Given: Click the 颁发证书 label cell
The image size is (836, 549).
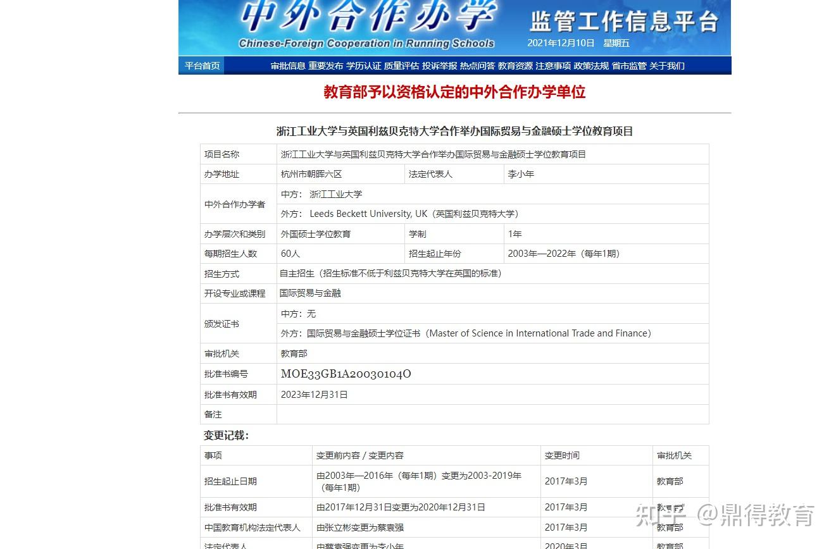Looking at the screenshot, I should 239,324.
